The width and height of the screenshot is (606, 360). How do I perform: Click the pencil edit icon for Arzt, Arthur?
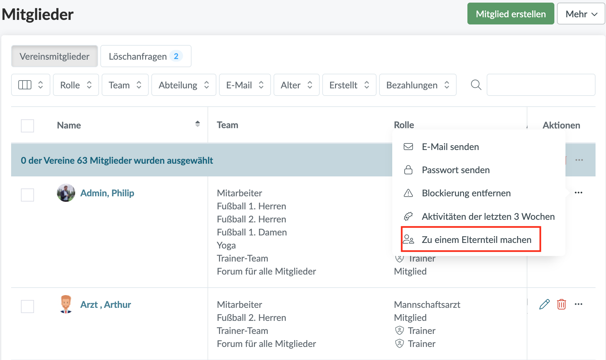click(x=544, y=304)
